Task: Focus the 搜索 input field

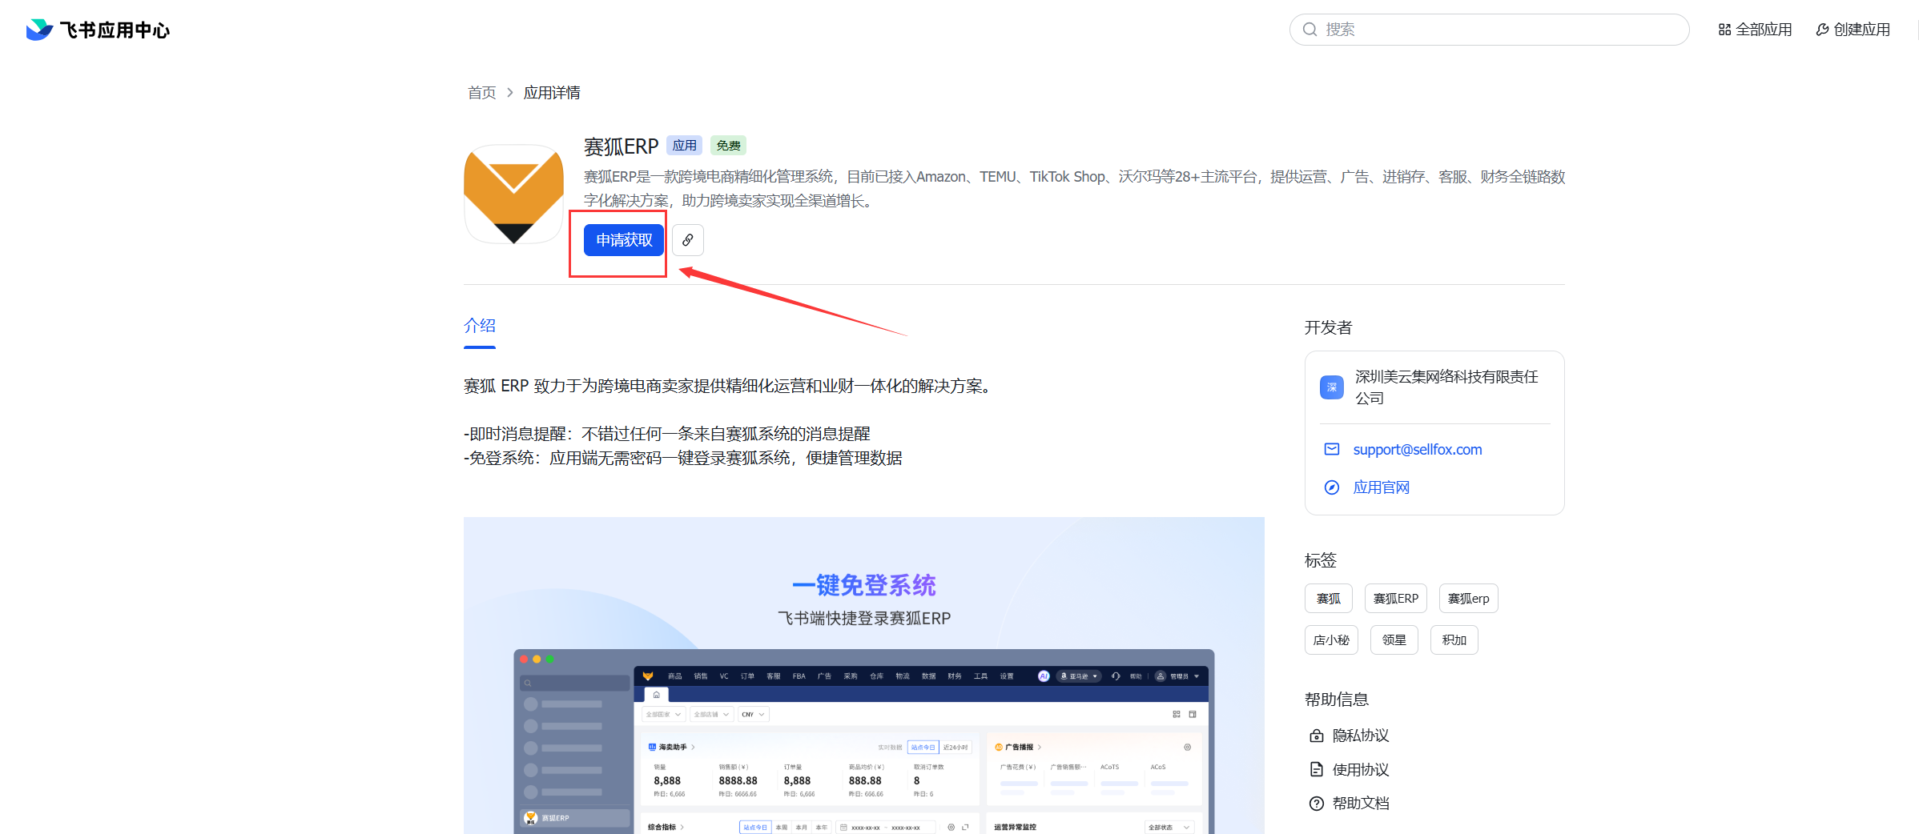Action: coord(1489,30)
